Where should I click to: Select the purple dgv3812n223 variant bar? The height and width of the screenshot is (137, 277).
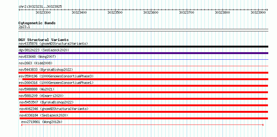point(143,53)
